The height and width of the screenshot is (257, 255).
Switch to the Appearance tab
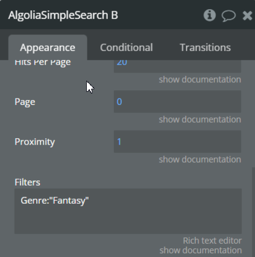pyautogui.click(x=47, y=47)
